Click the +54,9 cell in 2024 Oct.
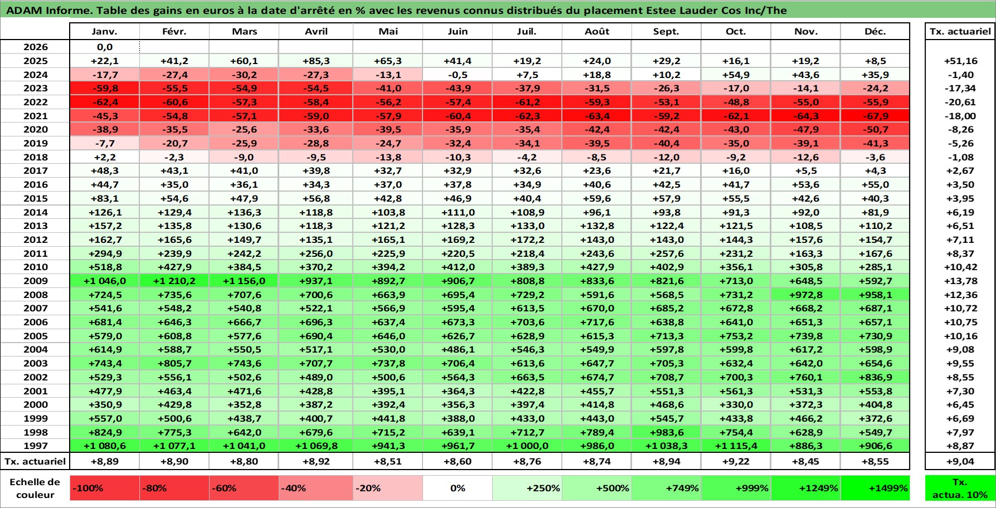This screenshot has width=996, height=508. pos(736,75)
